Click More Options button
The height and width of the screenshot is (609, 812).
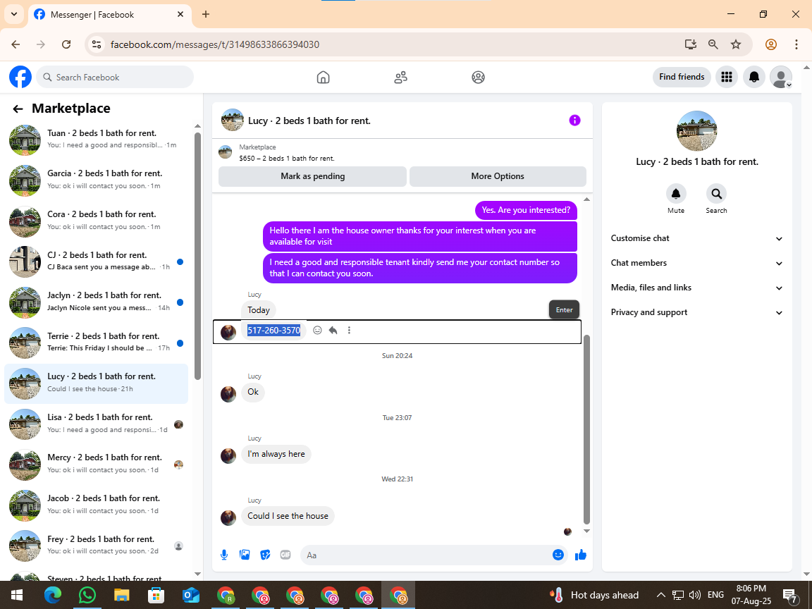click(x=498, y=176)
